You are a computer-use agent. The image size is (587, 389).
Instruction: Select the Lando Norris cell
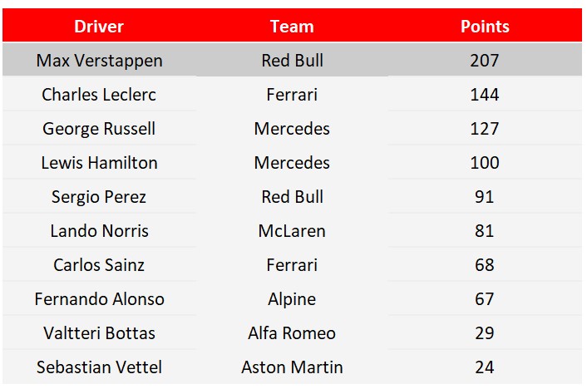[99, 230]
